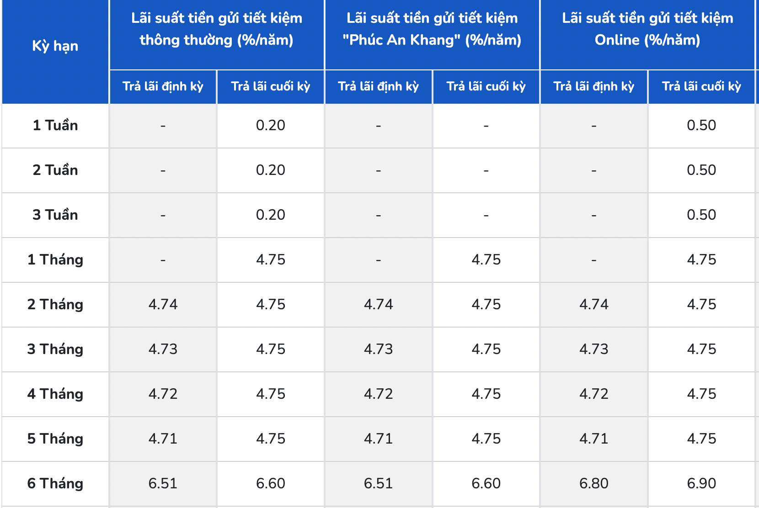The image size is (759, 508).
Task: Select the 3 Tháng row label
Action: click(55, 349)
